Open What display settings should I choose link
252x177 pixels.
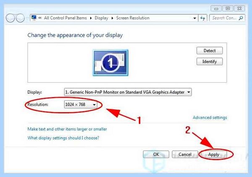pyautogui.click(x=63, y=138)
